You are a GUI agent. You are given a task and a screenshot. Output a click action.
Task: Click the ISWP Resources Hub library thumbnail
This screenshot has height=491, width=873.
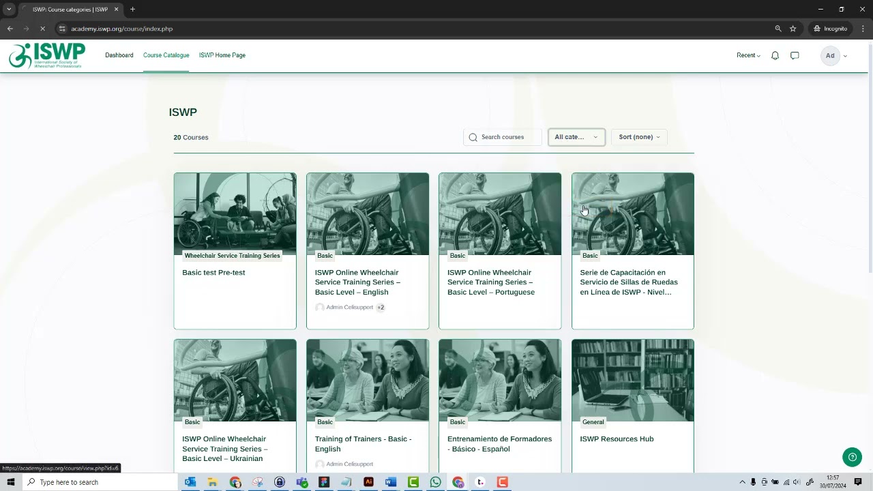click(633, 381)
